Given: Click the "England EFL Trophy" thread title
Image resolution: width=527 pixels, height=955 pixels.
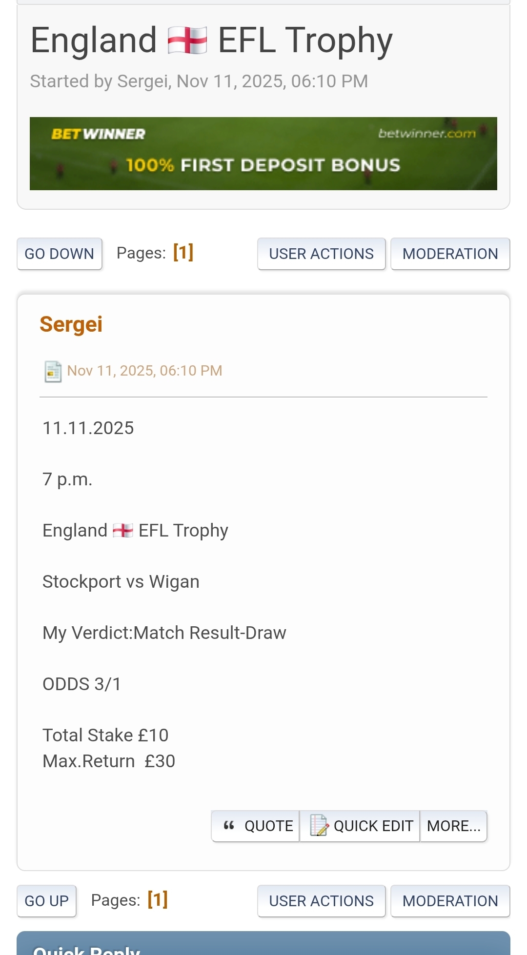Looking at the screenshot, I should [211, 40].
